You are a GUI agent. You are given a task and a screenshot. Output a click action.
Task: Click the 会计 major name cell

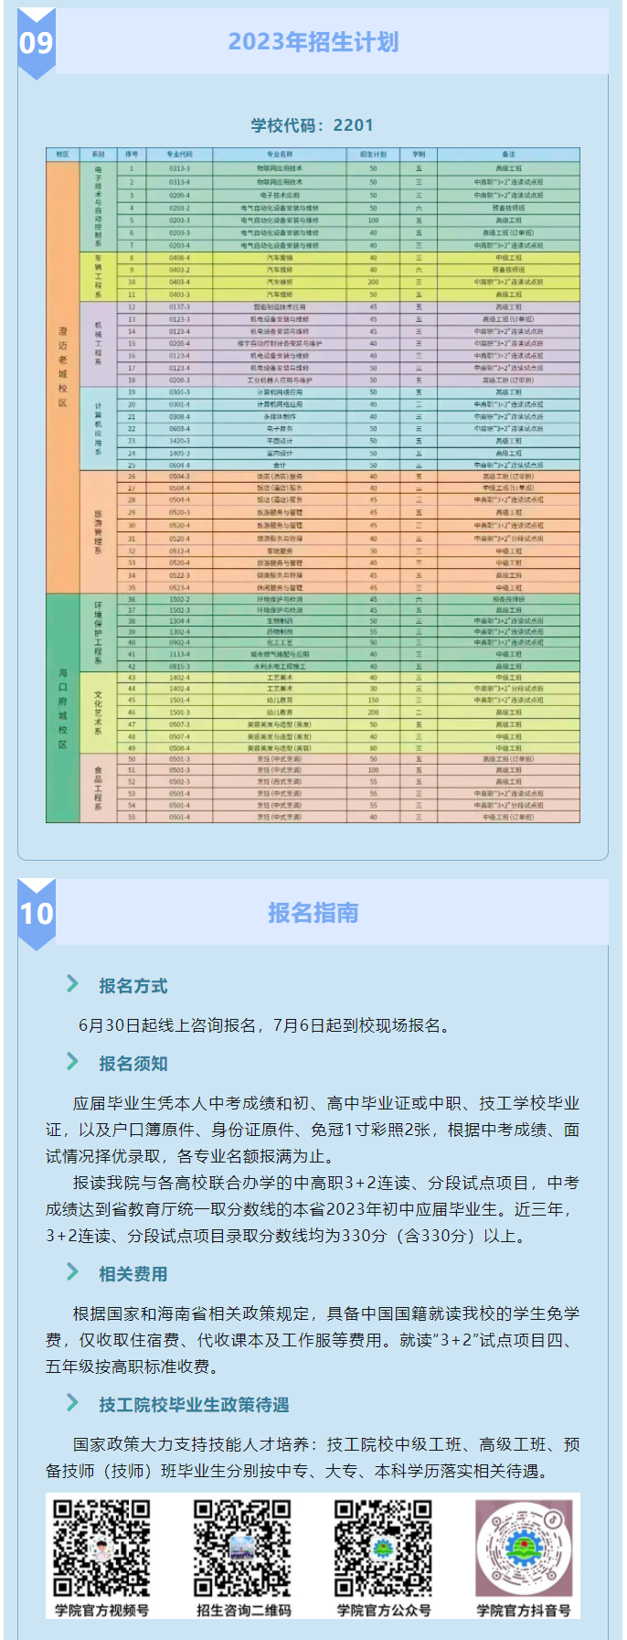[x=280, y=465]
